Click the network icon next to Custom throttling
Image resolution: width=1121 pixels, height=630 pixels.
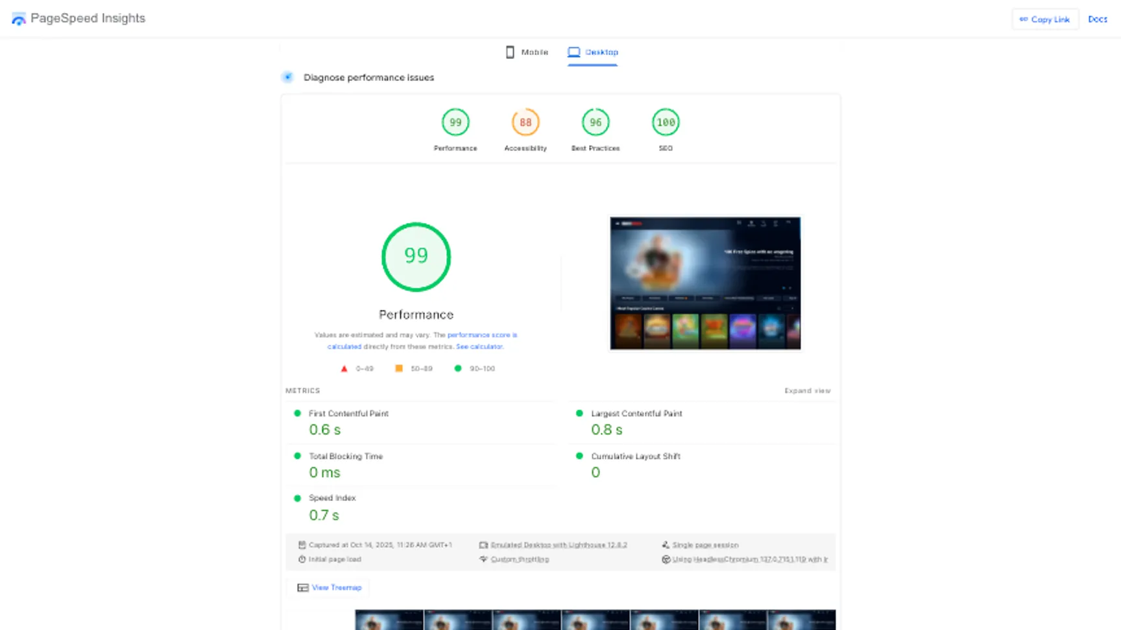(x=483, y=559)
